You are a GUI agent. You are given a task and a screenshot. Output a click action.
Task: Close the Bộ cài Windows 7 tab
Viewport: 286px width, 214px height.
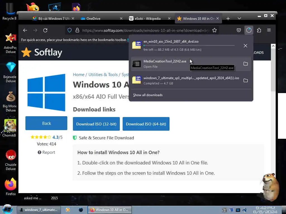pos(73,19)
